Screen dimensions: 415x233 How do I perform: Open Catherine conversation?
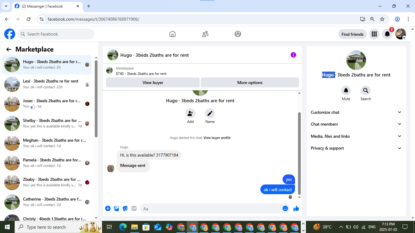coord(47,202)
